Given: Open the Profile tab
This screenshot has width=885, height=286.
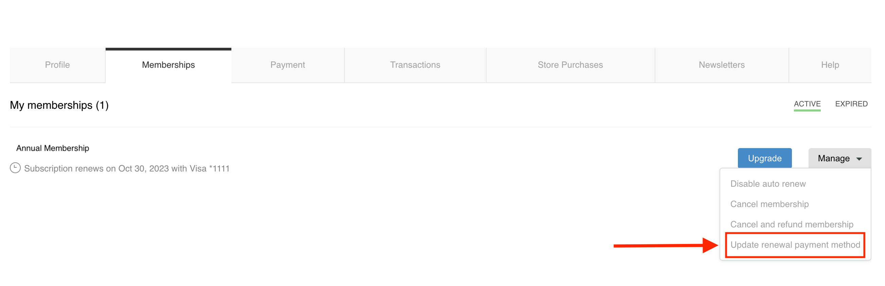Looking at the screenshot, I should pos(57,65).
